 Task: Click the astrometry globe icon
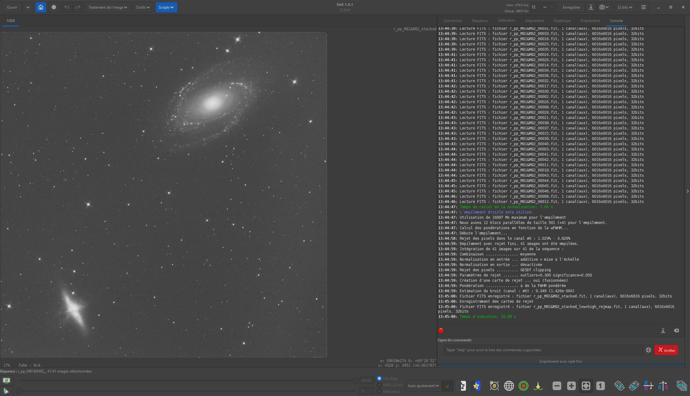[509, 385]
